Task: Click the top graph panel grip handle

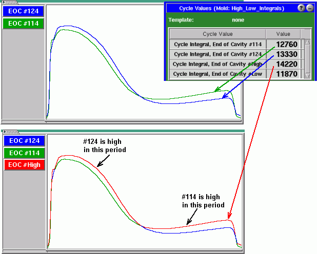Action: (10, 3)
